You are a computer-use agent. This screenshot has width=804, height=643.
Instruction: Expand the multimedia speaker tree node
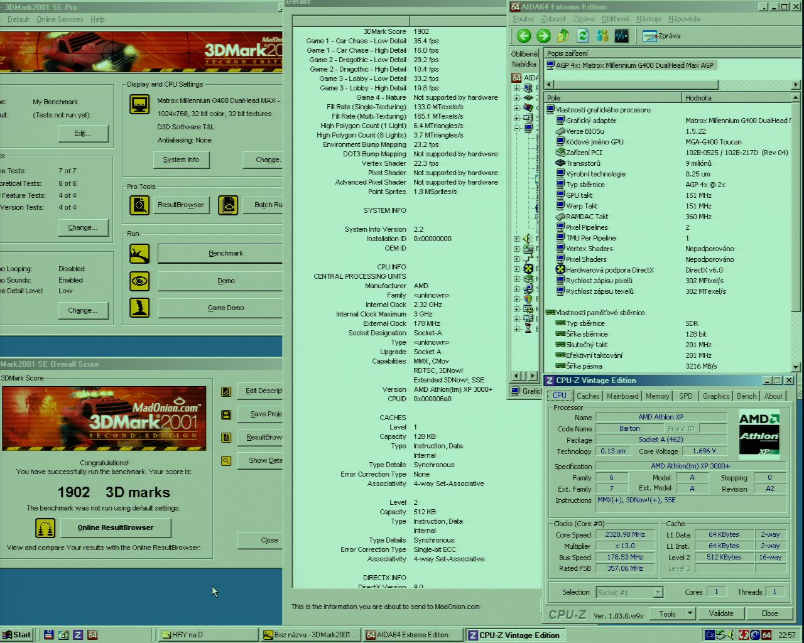pyautogui.click(x=517, y=239)
